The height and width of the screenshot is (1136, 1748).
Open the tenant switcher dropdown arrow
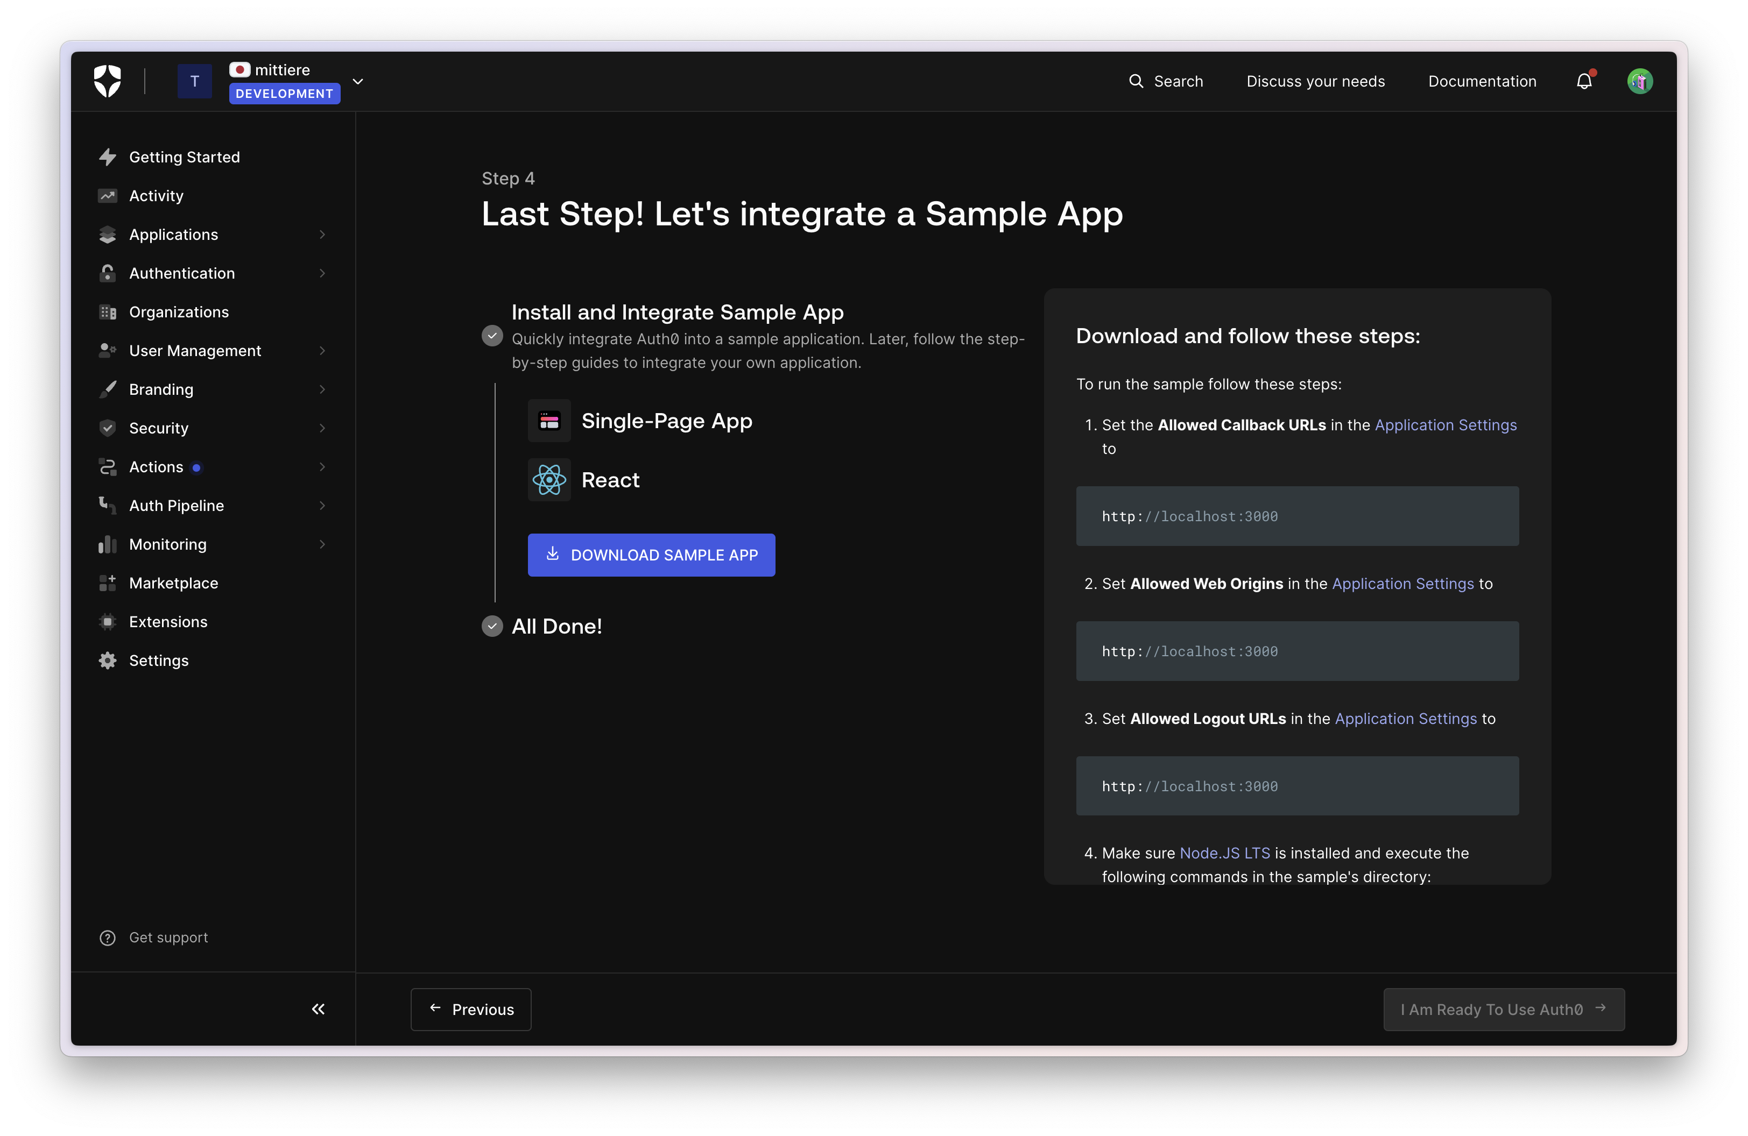(358, 81)
